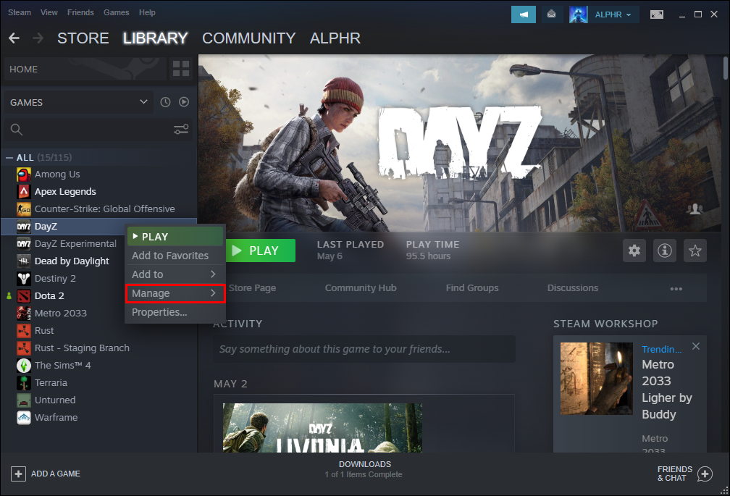Open Friends & Chat plus icon

click(705, 474)
